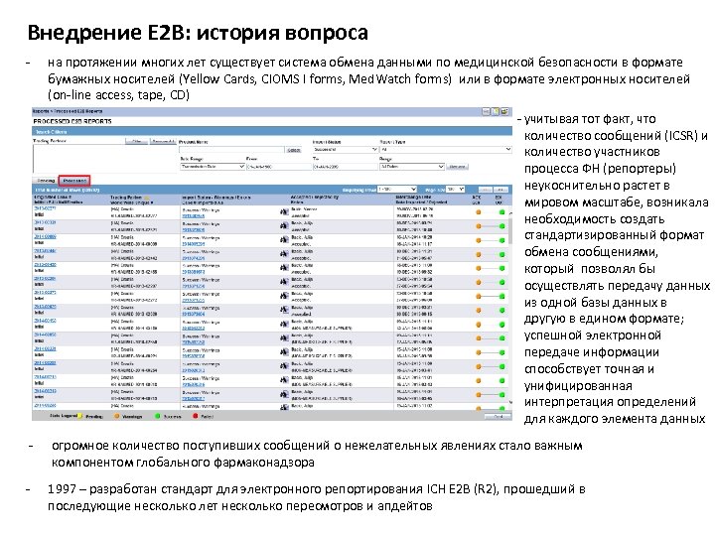The width and height of the screenshot is (715, 536).
Task: Click the button at the bottom right of reports window
Action: [x=498, y=417]
